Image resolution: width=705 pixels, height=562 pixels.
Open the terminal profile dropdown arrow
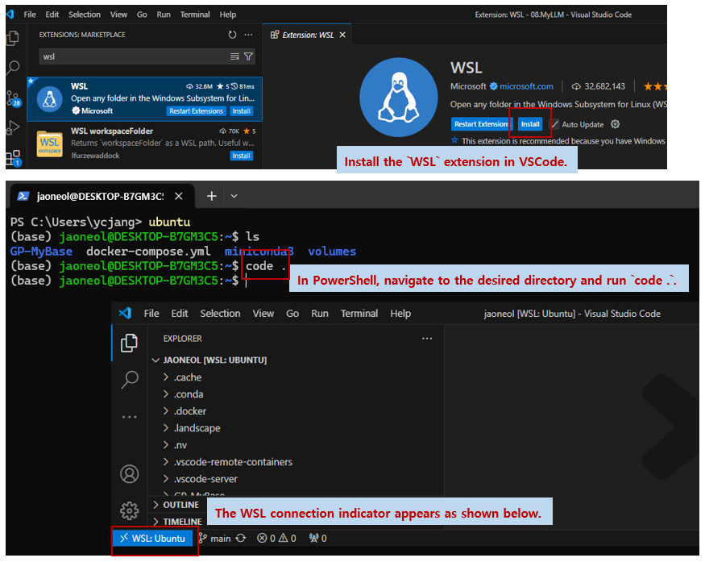click(234, 196)
